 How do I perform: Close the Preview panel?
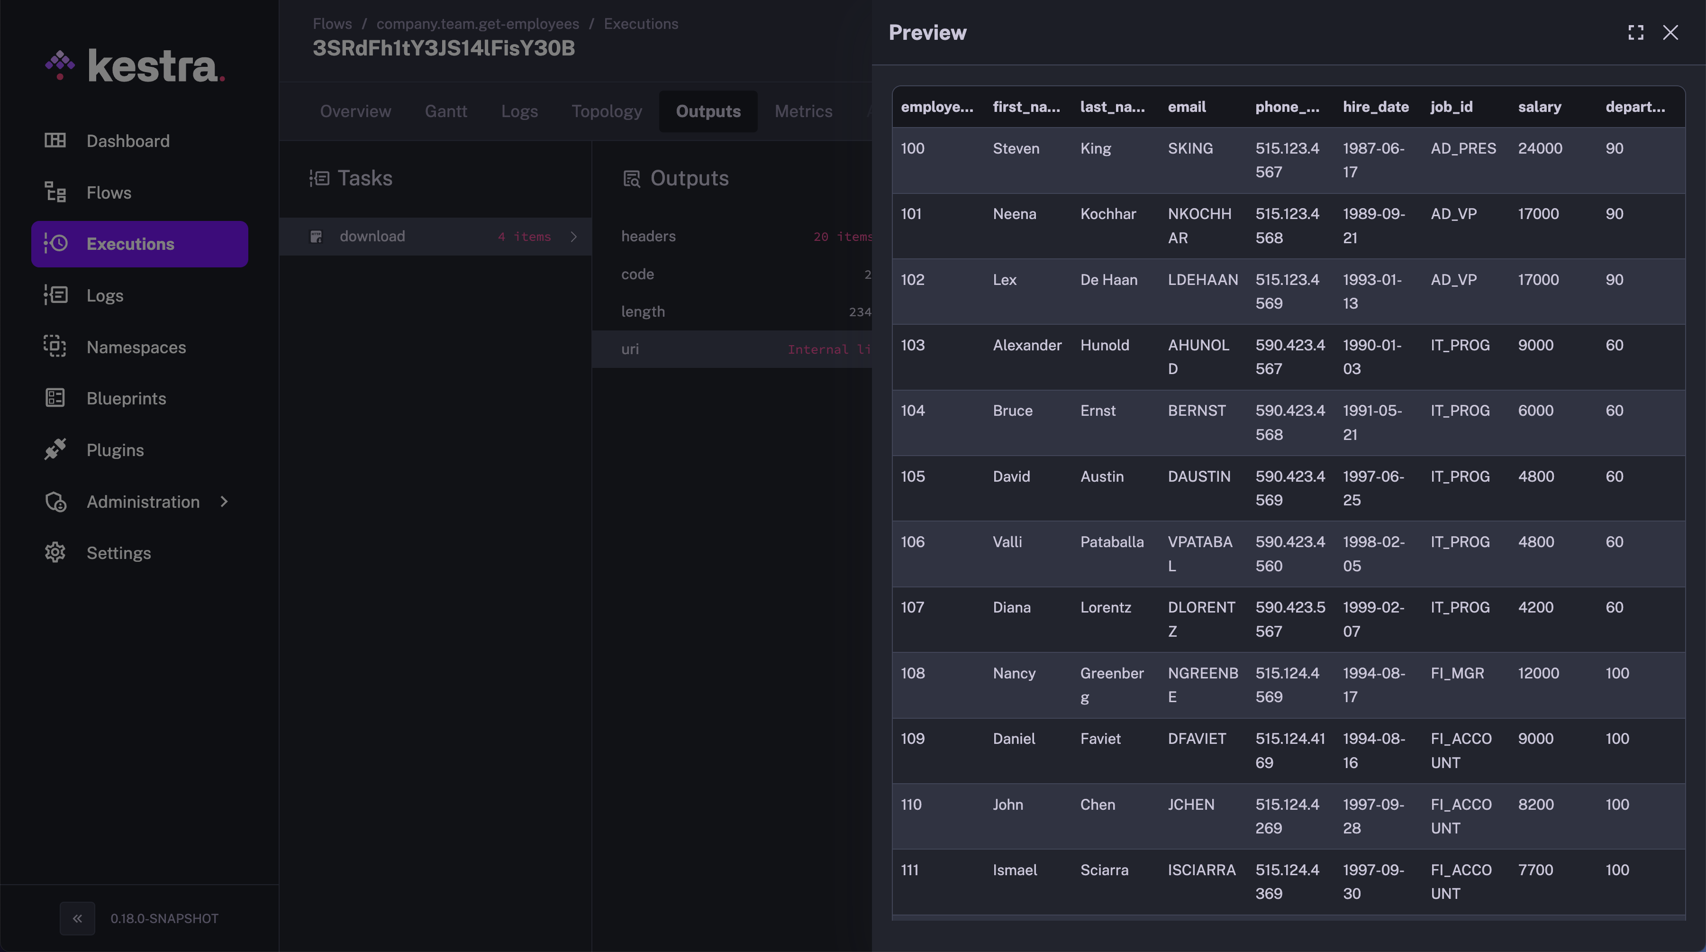[x=1670, y=32]
